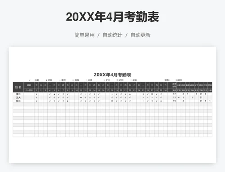Click the 自动更新 subtitle text
This screenshot has width=225, height=172.
[x=140, y=35]
